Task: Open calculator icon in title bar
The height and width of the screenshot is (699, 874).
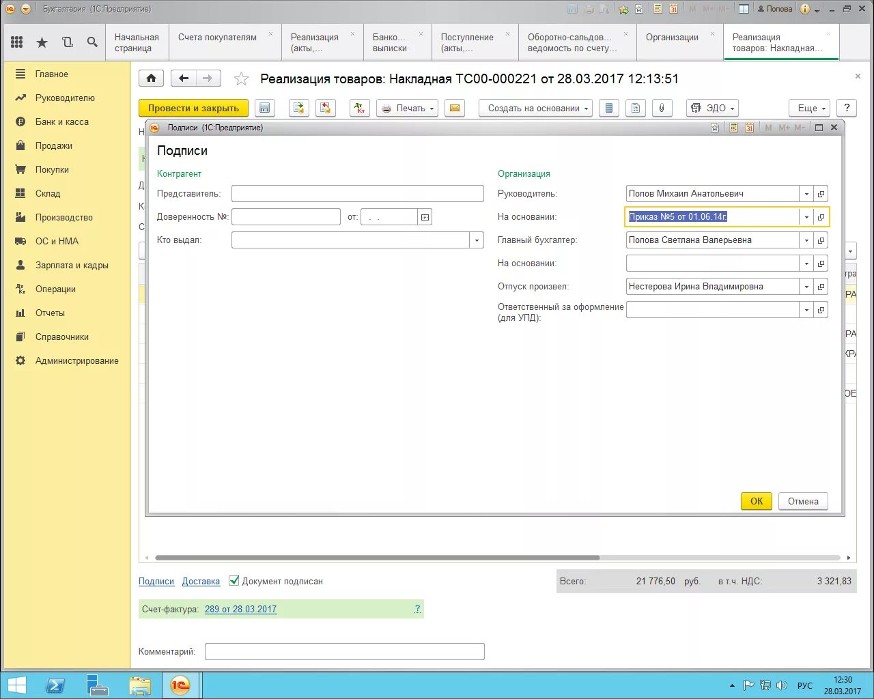Action: [658, 9]
